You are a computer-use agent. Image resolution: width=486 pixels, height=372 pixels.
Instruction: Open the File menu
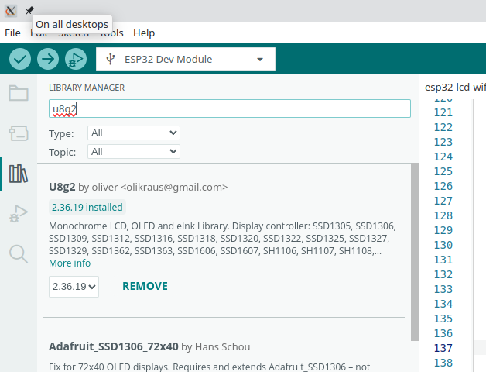tap(12, 33)
